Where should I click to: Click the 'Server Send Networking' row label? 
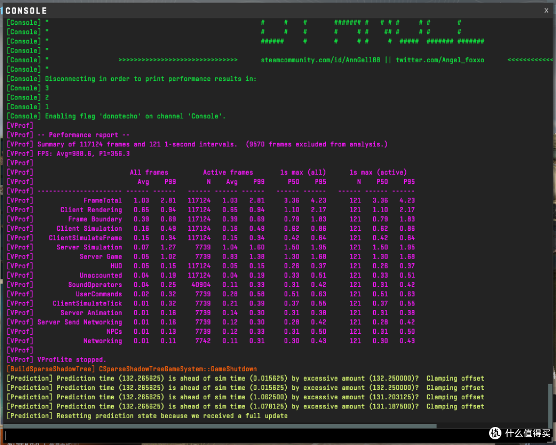80,322
